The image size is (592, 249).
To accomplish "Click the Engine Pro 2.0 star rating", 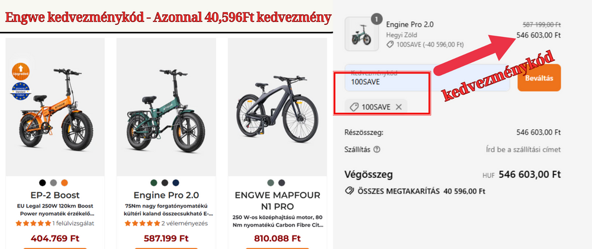I will 143,224.
